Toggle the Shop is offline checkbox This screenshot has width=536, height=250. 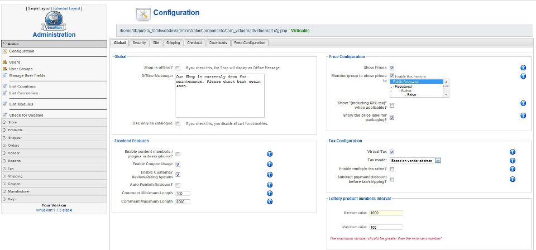[x=178, y=68]
